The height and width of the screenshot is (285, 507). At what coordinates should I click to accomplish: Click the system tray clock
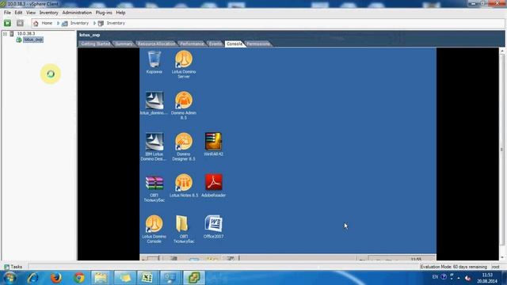[x=487, y=278]
